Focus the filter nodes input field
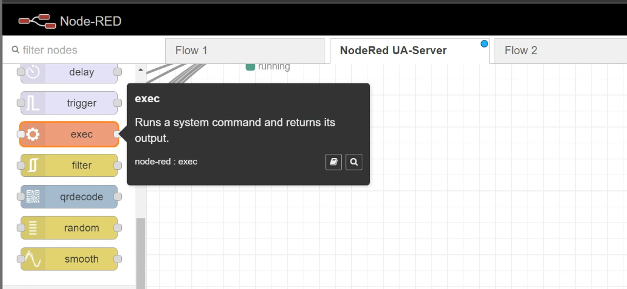The image size is (627, 289). coord(83,50)
